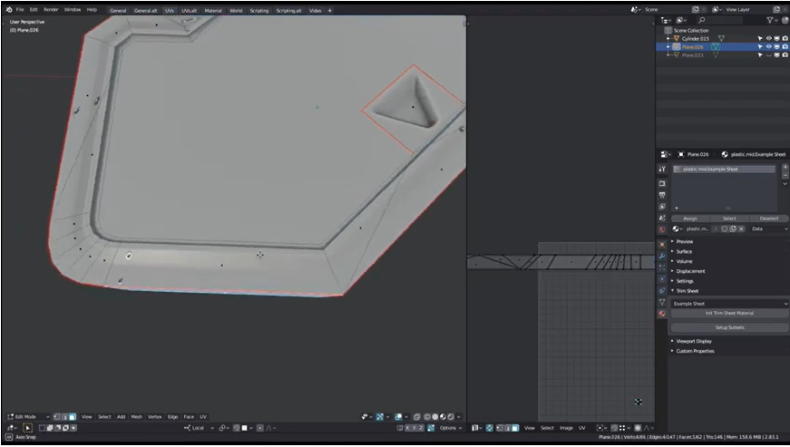Image resolution: width=790 pixels, height=447 pixels.
Task: Expand the Surface panel
Action: [683, 251]
